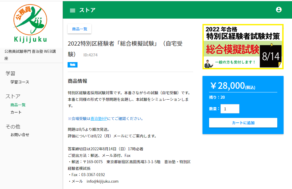Viewport: 292px width, 189px height.
Task: Click the 評価については8/22 line
Action: tap(112, 136)
